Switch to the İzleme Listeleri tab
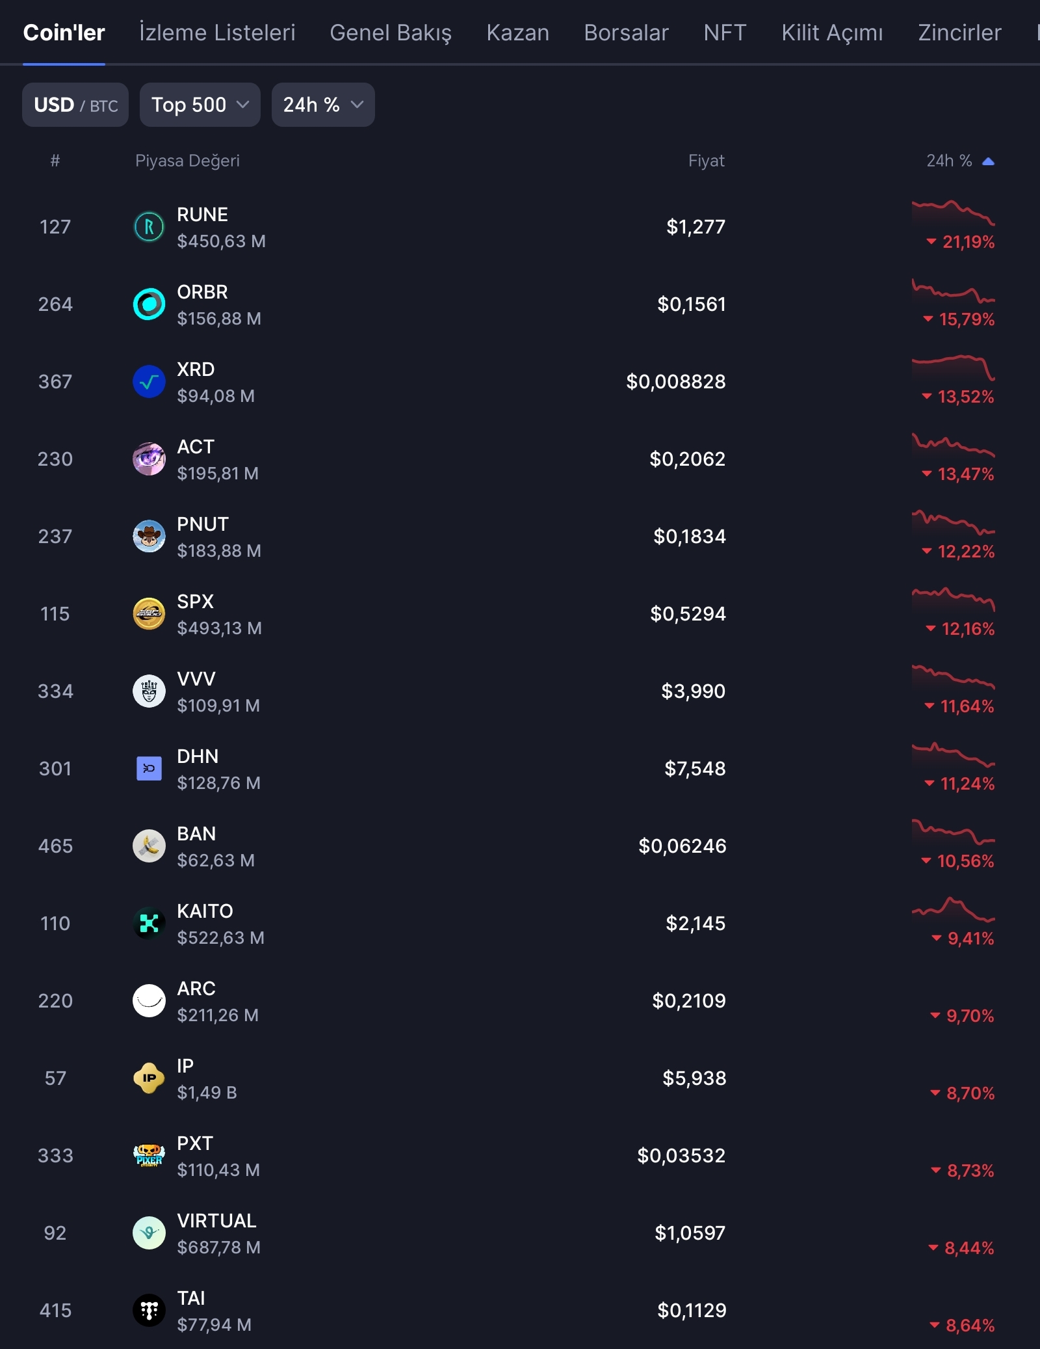Image resolution: width=1040 pixels, height=1349 pixels. (x=217, y=33)
